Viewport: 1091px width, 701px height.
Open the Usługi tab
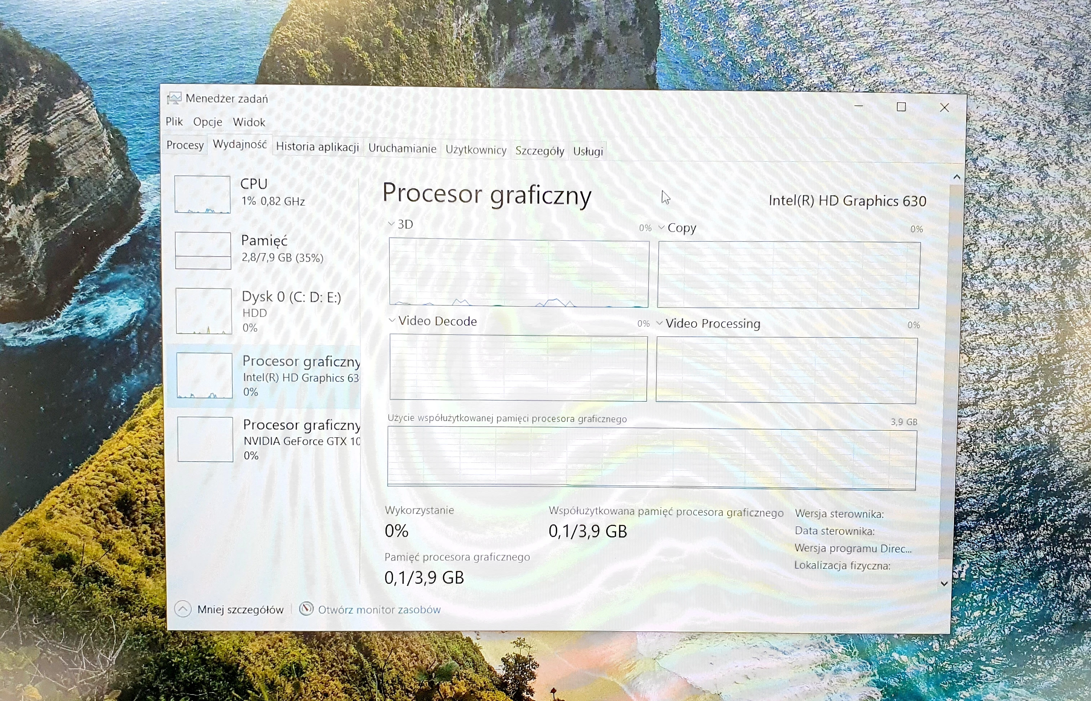click(588, 151)
